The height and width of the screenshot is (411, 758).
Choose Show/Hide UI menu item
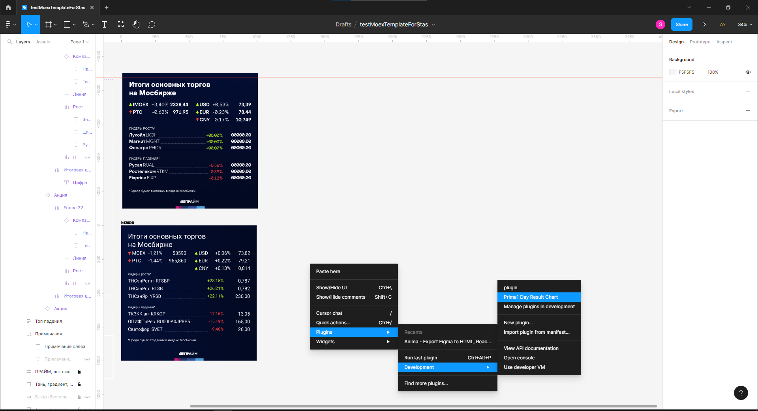tap(354, 288)
